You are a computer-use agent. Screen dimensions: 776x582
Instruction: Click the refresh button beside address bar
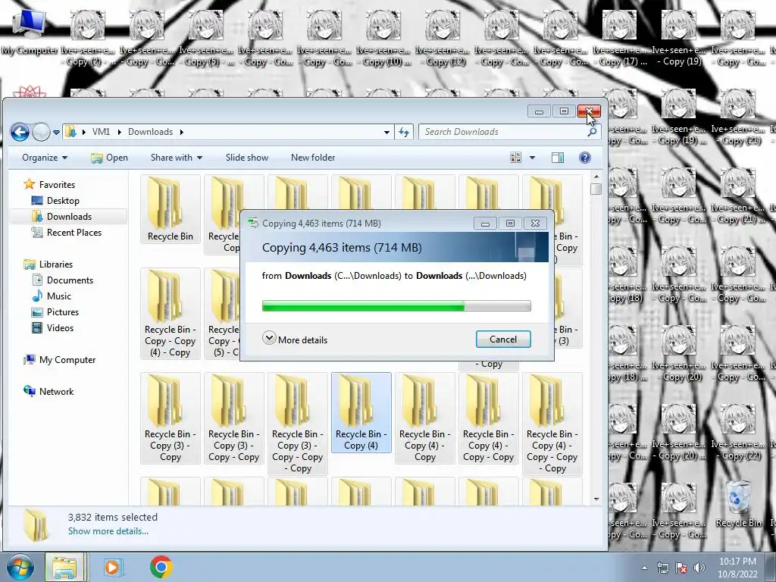point(404,132)
